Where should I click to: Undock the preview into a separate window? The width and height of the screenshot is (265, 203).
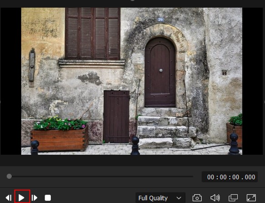[x=233, y=198]
